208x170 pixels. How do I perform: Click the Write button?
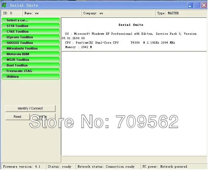[43, 117]
